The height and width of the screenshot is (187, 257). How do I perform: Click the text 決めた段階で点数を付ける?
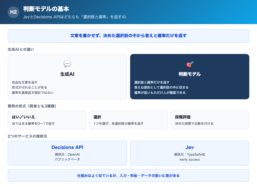194,123
